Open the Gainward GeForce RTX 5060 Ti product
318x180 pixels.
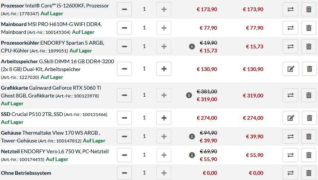coord(51,92)
